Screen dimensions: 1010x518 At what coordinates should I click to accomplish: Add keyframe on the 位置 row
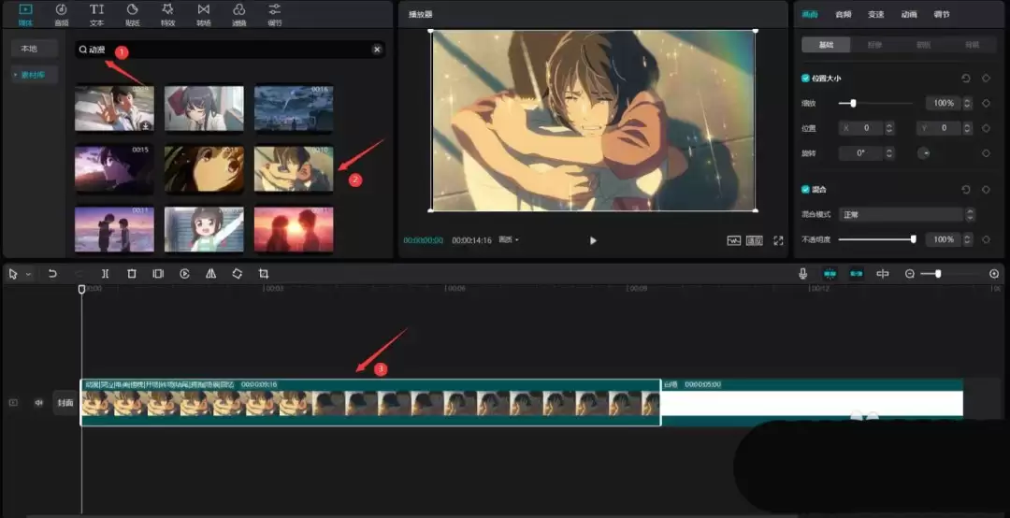[986, 128]
